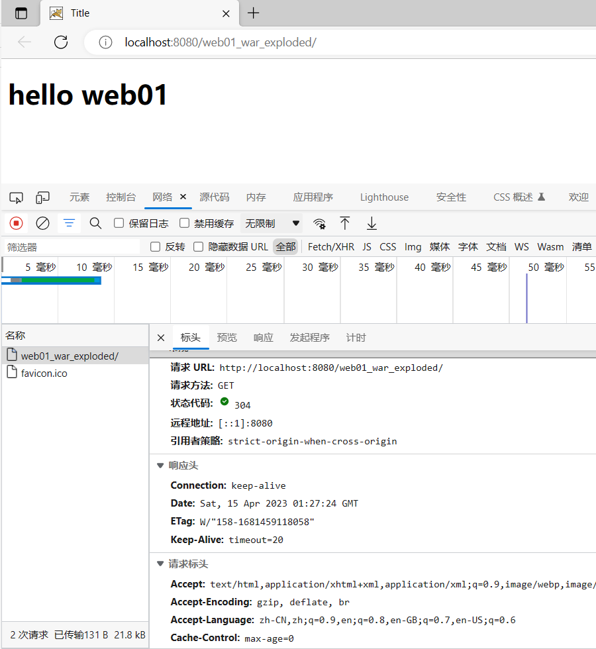The width and height of the screenshot is (596, 649).
Task: Toggle device emulation icon
Action: coord(42,197)
